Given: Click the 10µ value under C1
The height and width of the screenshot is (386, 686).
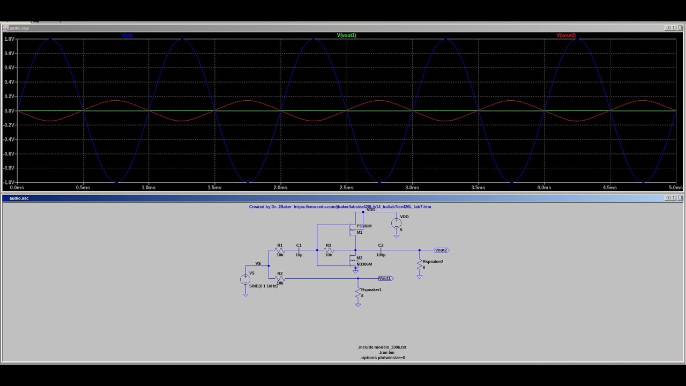Looking at the screenshot, I should [x=299, y=255].
